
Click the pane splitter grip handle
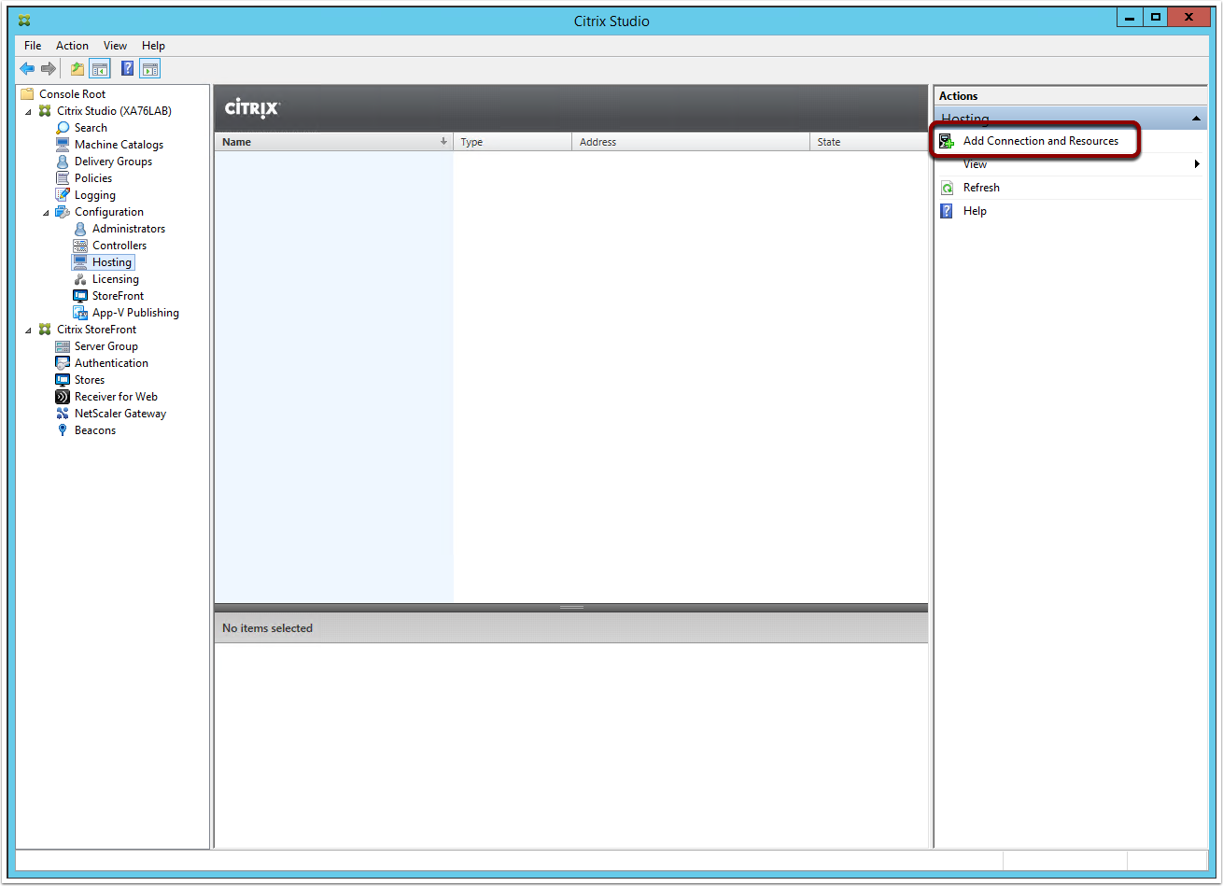tap(571, 608)
